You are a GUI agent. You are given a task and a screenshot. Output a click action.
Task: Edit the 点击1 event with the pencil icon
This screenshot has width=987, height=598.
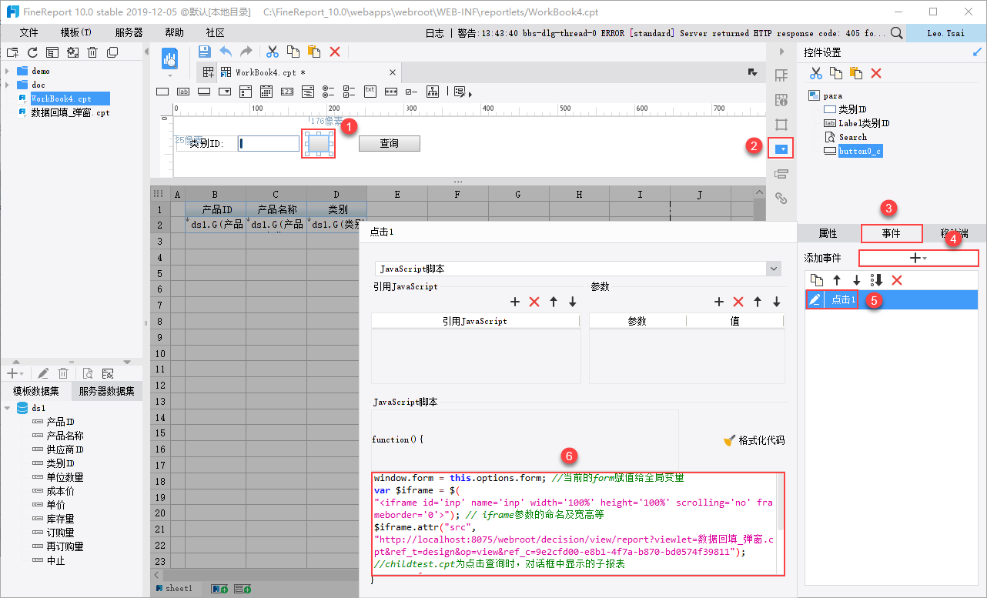(815, 299)
